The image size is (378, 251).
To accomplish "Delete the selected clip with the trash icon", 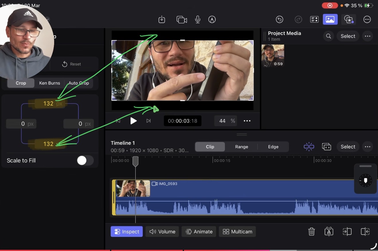I will [312, 232].
